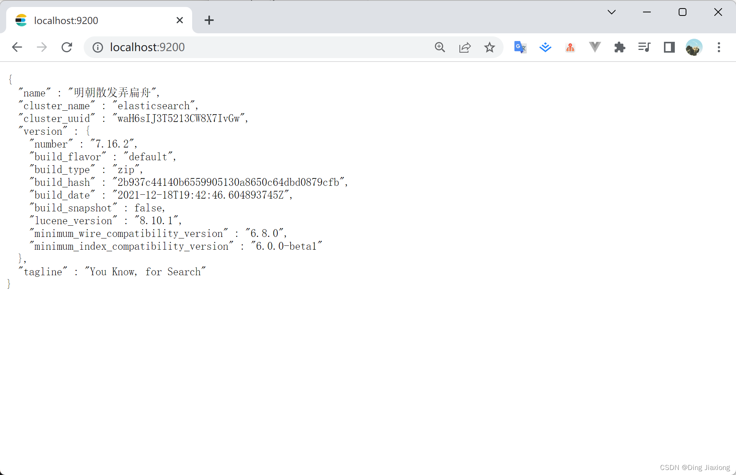The image size is (736, 475).
Task: Open a new tab with plus button
Action: tap(209, 20)
